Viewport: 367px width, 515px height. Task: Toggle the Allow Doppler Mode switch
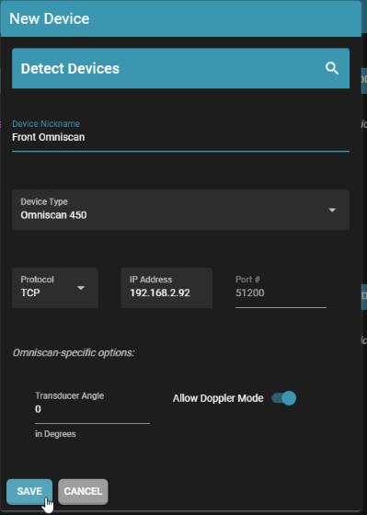point(284,398)
